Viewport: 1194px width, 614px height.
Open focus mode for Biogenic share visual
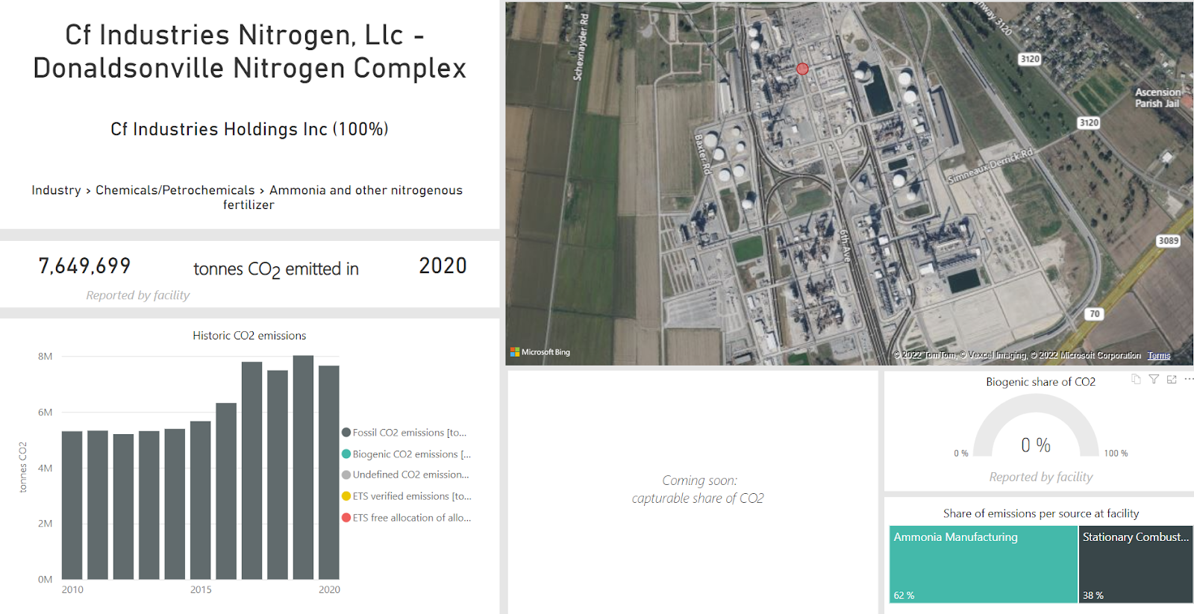pyautogui.click(x=1172, y=379)
